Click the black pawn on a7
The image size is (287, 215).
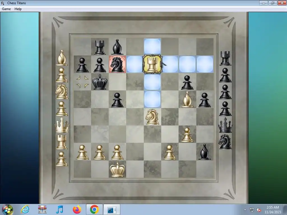(82, 65)
